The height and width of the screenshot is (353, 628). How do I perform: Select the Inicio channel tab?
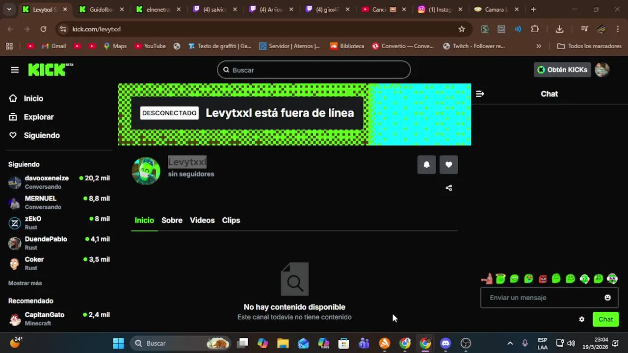point(144,221)
